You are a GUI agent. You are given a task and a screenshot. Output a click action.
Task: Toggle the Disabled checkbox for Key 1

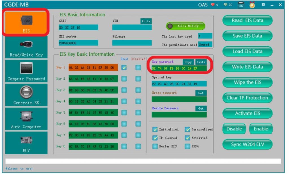click(x=138, y=67)
